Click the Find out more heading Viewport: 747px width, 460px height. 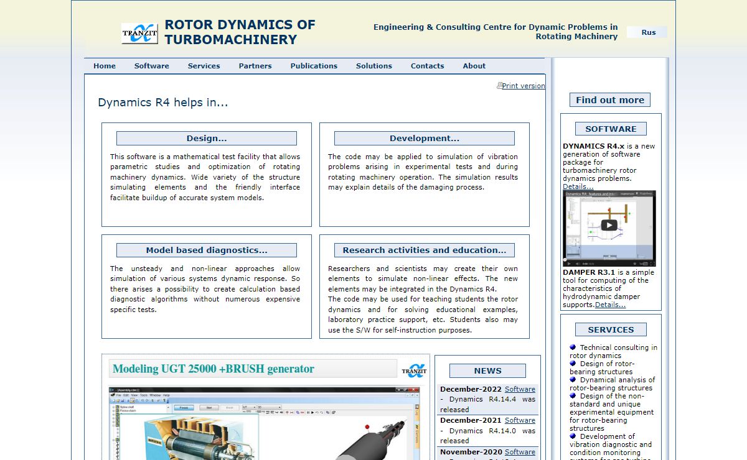(x=610, y=100)
